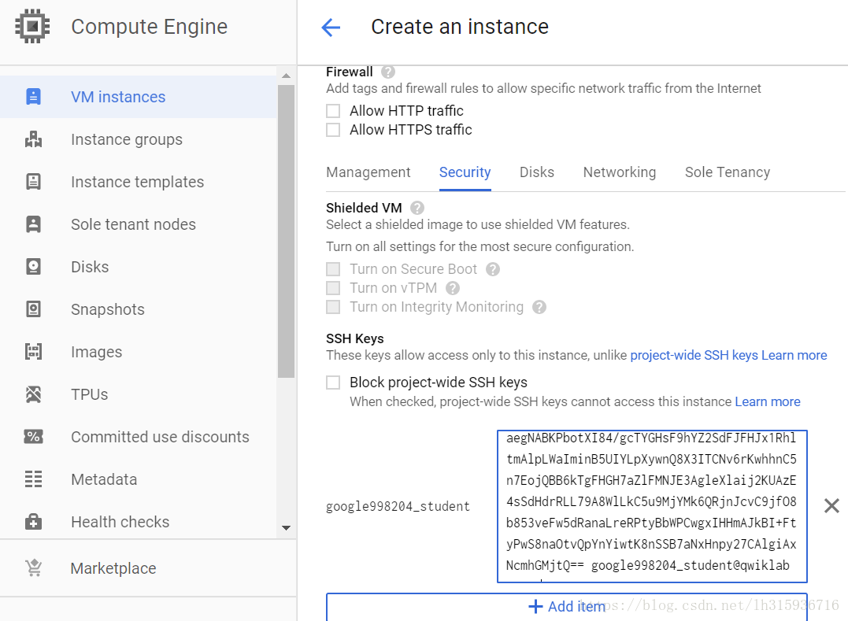Open Instance groups in sidebar
The width and height of the screenshot is (848, 621).
[127, 139]
